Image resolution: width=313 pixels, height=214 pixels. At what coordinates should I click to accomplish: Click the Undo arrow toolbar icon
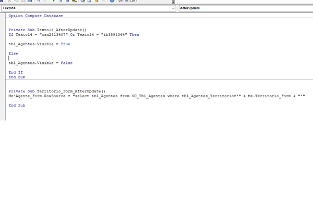pyautogui.click(x=39, y=1)
